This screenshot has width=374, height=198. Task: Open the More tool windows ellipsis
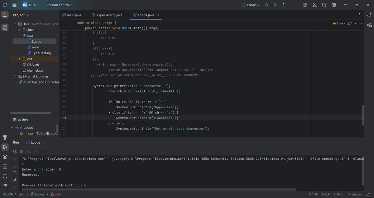tap(5, 37)
